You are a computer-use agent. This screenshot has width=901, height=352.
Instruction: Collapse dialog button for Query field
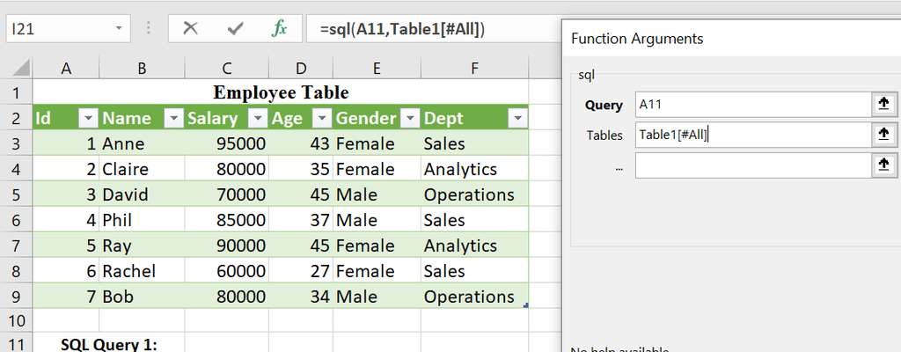(883, 105)
